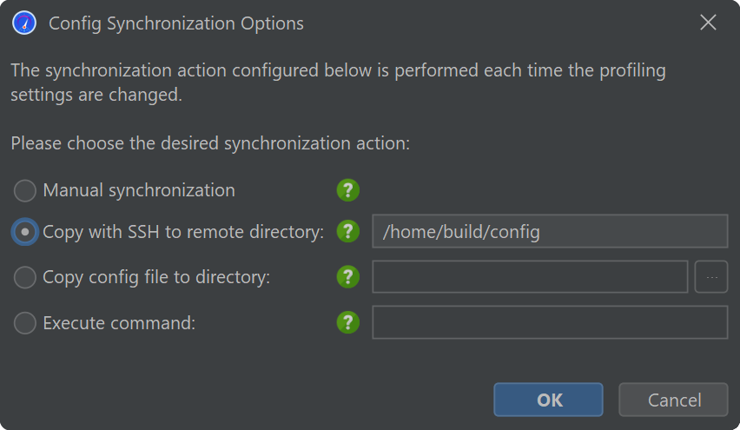Click the /home/build/config remote directory field

pyautogui.click(x=550, y=231)
